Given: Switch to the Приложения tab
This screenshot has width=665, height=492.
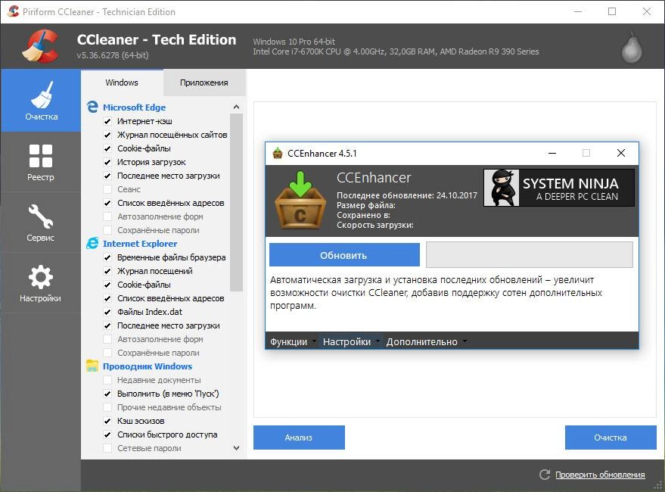Looking at the screenshot, I should 204,83.
